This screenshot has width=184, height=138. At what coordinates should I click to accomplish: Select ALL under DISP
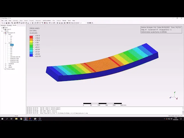(x=11, y=36)
